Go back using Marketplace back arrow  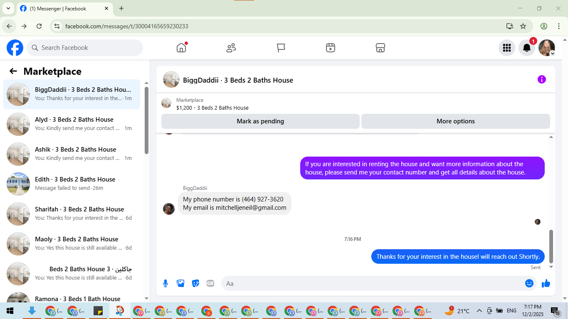[13, 71]
